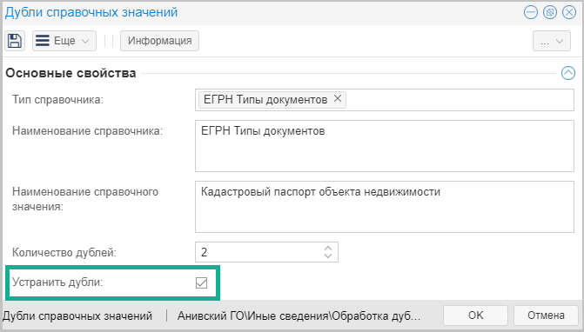584x332 pixels.
Task: Click the Наименование справочника label
Action: (x=88, y=131)
